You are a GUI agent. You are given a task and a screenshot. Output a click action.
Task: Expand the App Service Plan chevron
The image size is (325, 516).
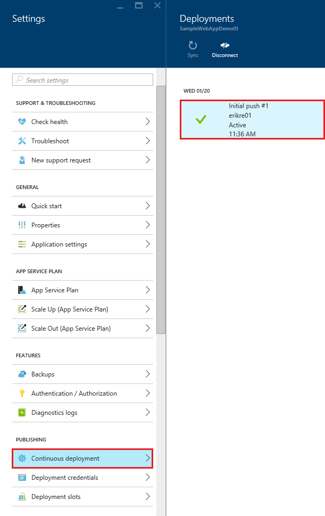pos(148,290)
